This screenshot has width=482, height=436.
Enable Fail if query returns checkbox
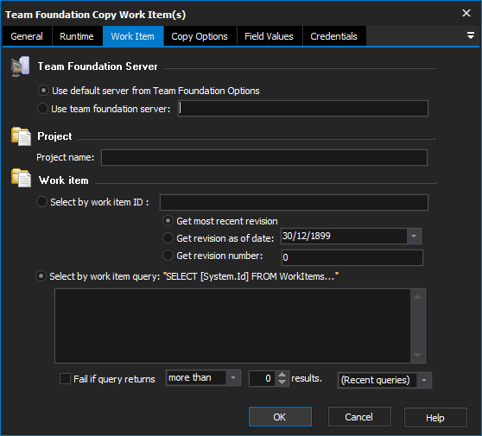point(65,378)
